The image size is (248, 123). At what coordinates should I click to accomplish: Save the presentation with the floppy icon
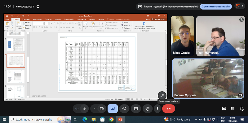click(x=7, y=16)
